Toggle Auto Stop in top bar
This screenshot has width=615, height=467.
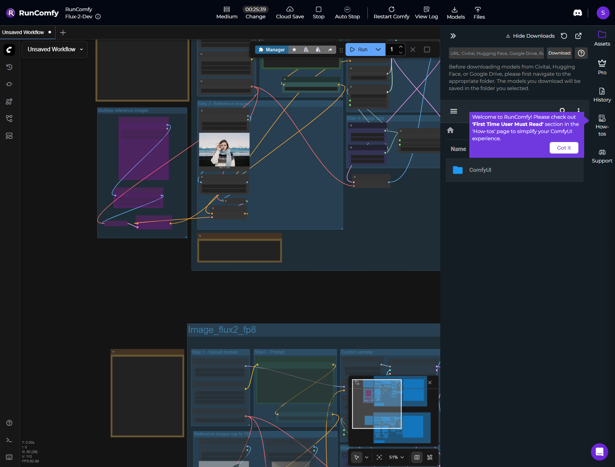347,13
